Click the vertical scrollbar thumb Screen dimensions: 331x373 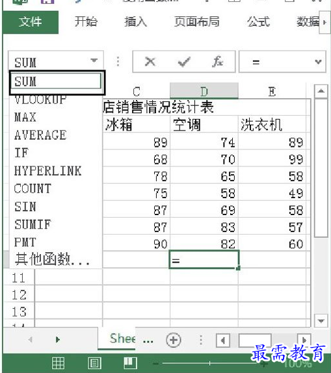(x=321, y=168)
